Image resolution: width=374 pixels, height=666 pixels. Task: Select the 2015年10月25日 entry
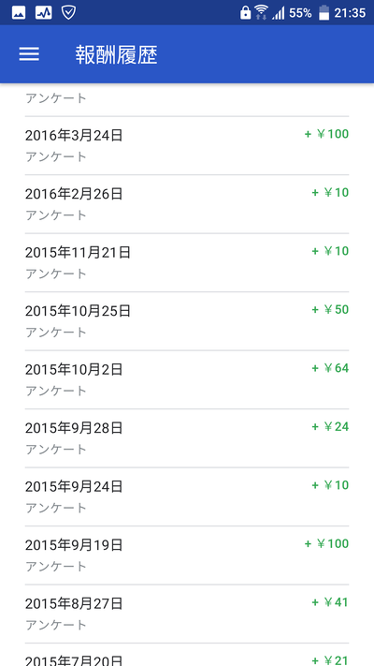pyautogui.click(x=187, y=321)
